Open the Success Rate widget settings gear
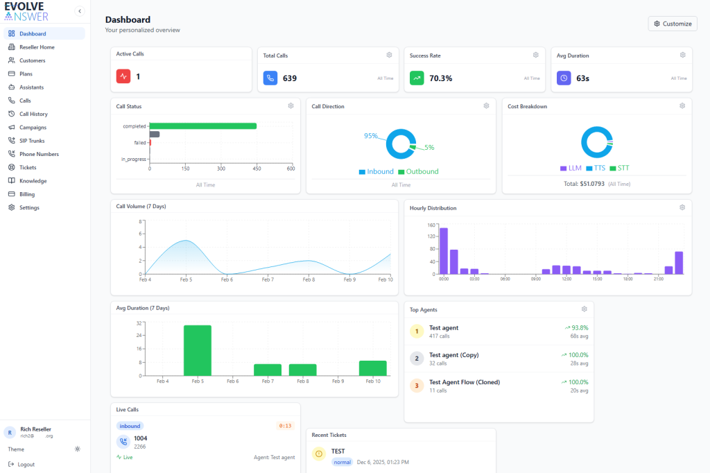710x473 pixels. click(536, 55)
